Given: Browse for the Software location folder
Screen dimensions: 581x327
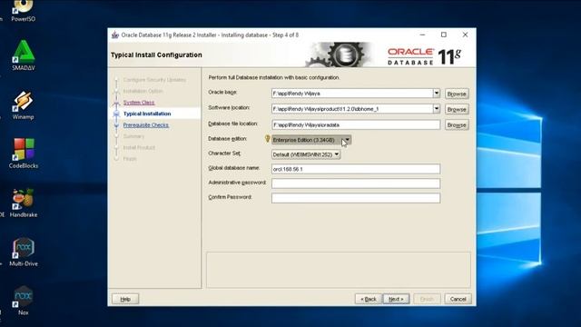Looking at the screenshot, I should click(457, 109).
